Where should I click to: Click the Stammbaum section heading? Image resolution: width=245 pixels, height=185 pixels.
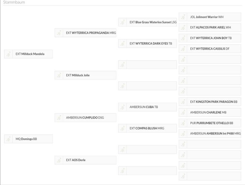14,2
